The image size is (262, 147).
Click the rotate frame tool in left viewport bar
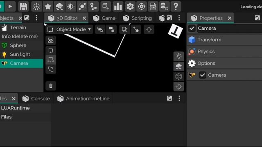(51, 50)
